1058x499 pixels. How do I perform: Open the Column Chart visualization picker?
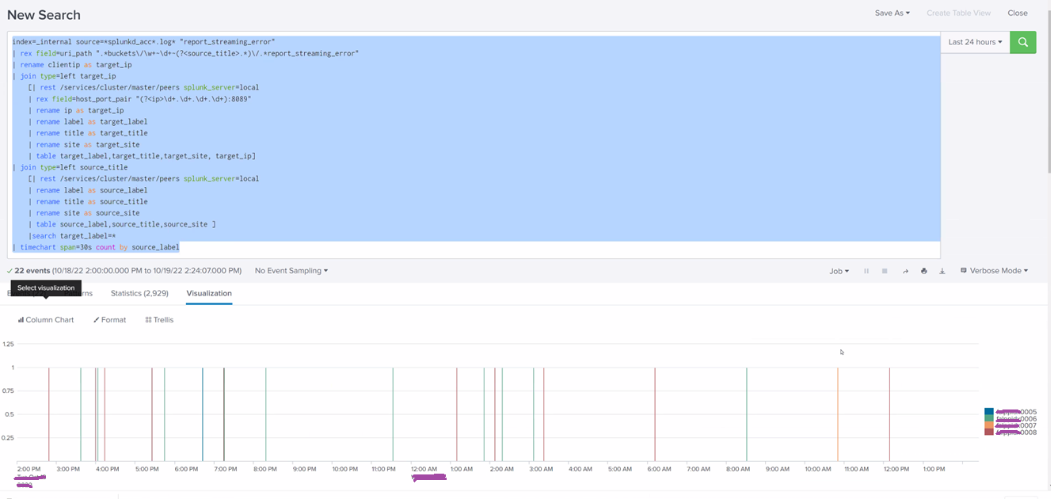pyautogui.click(x=46, y=320)
